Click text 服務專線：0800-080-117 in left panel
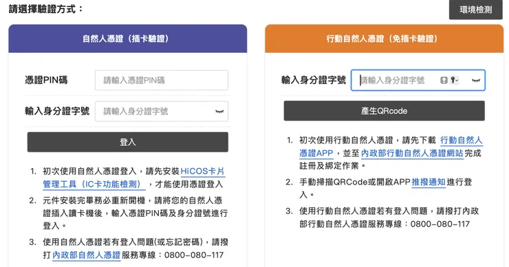This screenshot has width=509, height=267. 173,255
